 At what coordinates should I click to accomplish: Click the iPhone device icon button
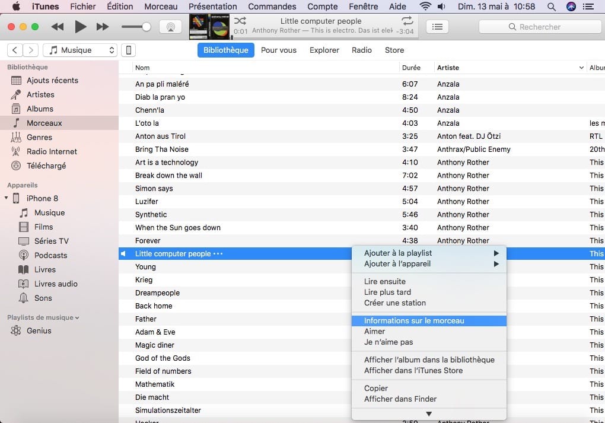click(128, 50)
